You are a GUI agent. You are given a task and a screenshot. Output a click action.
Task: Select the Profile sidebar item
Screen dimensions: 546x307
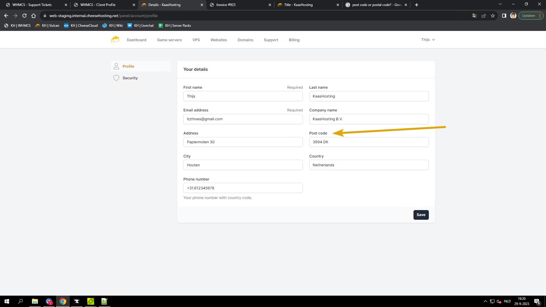coord(128,66)
